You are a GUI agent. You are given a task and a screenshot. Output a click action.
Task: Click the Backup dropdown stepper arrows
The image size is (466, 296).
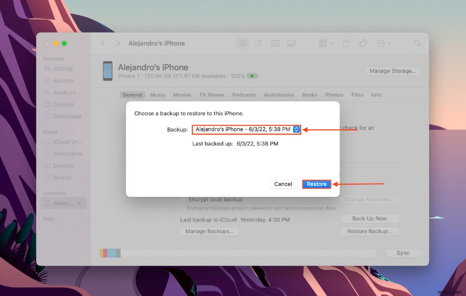tap(296, 129)
